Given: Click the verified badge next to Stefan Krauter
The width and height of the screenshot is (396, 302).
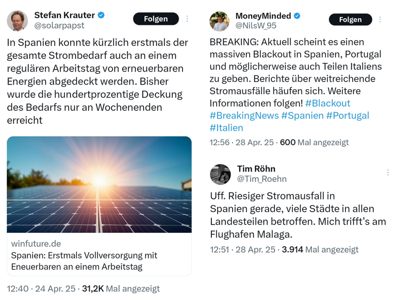Looking at the screenshot, I should click(101, 15).
